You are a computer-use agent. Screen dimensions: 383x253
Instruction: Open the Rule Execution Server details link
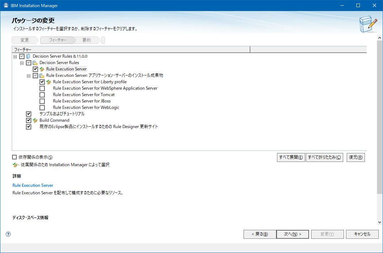pyautogui.click(x=33, y=185)
